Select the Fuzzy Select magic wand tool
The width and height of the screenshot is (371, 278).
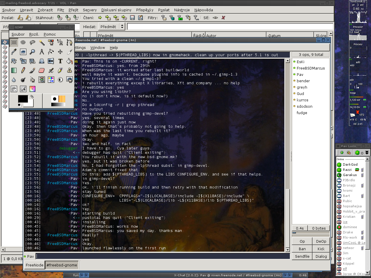pos(42,43)
